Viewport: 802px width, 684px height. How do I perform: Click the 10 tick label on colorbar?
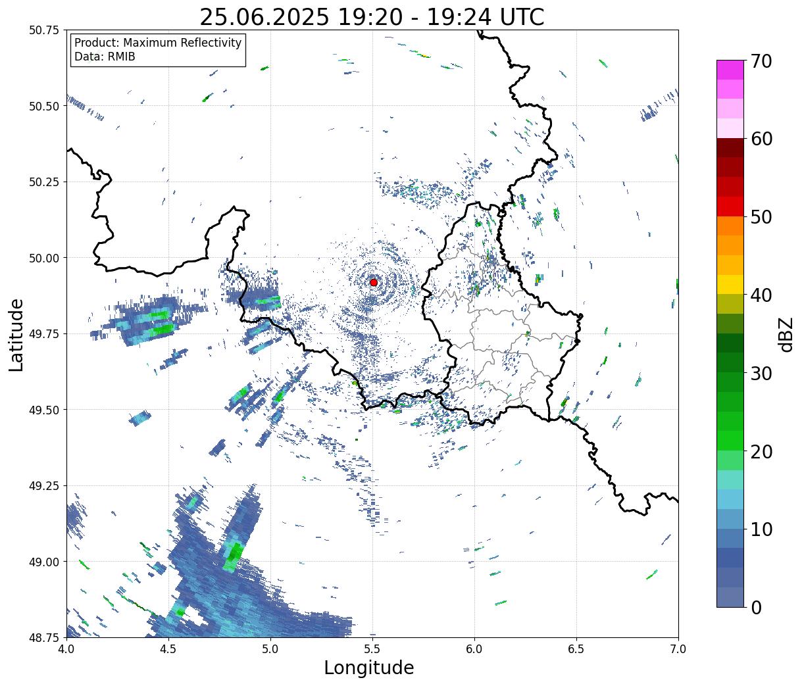pos(761,529)
